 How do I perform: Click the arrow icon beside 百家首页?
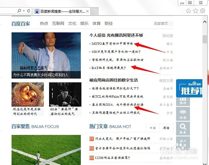[x=171, y=24]
